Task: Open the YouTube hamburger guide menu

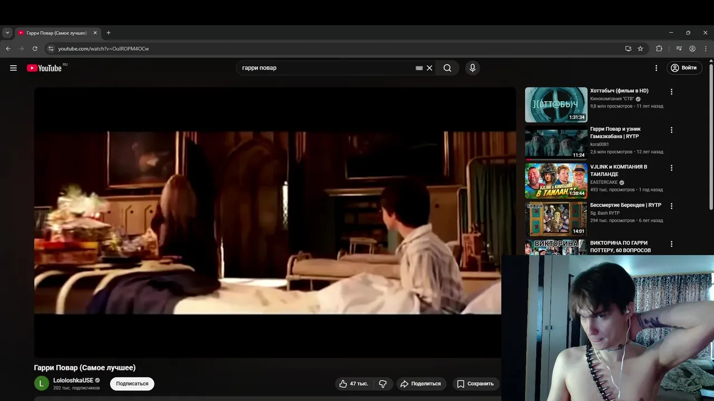Action: (x=13, y=68)
